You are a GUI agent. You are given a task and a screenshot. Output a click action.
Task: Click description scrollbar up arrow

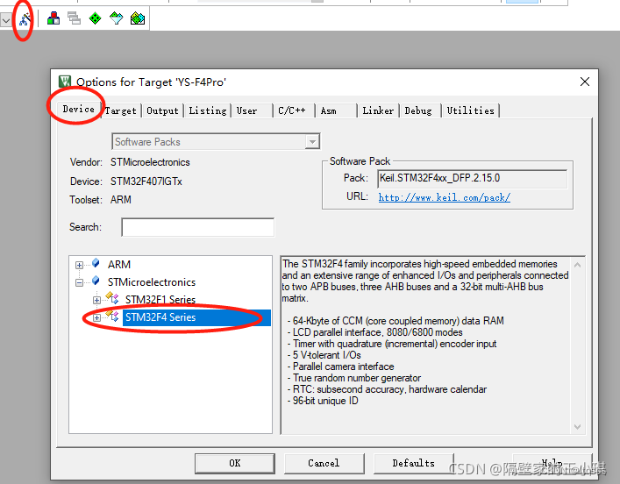coord(577,265)
